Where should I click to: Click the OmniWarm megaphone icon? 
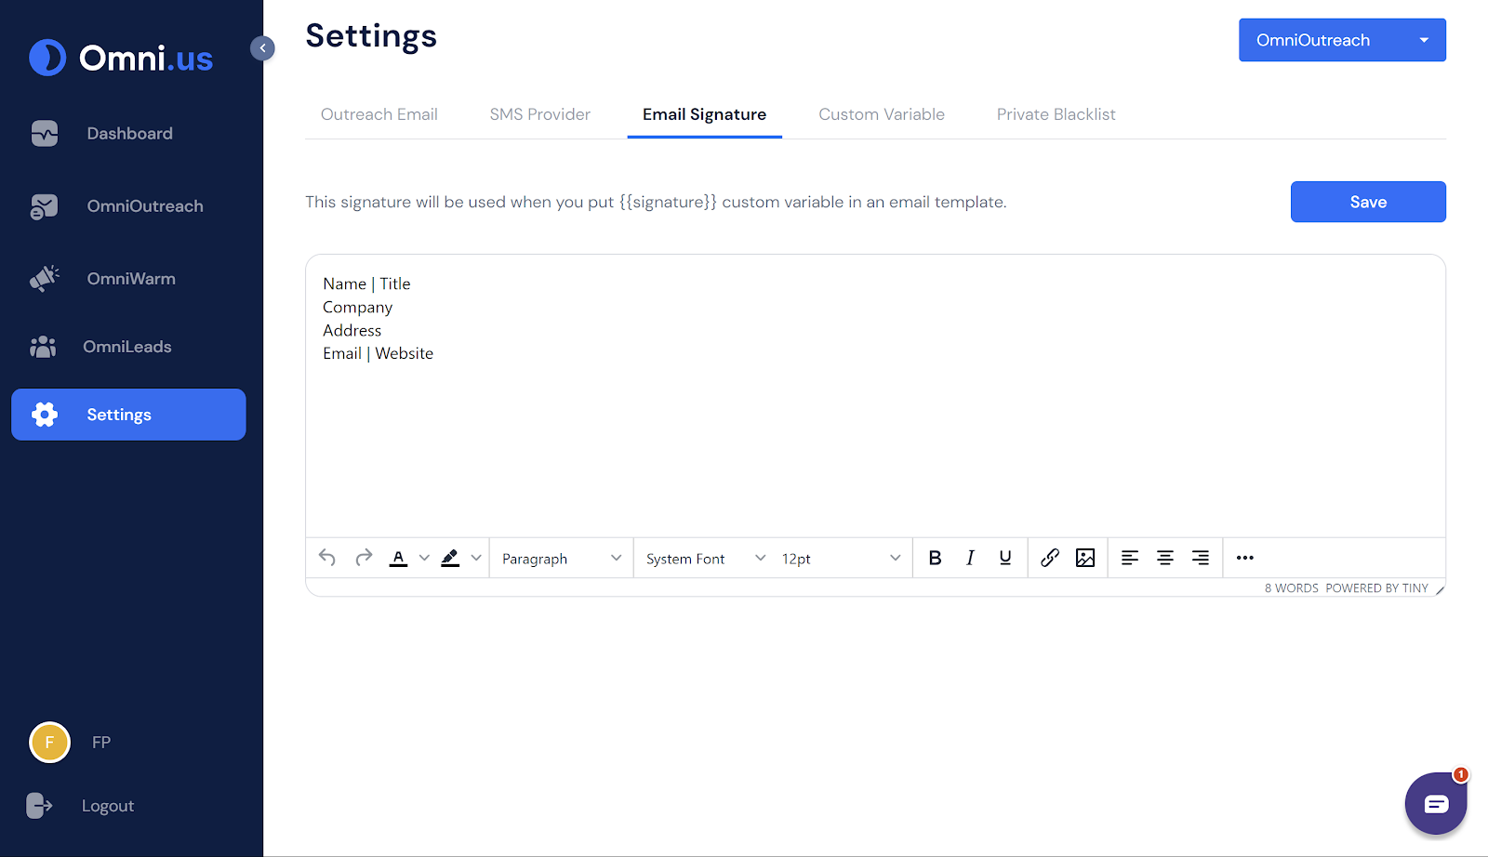(44, 278)
